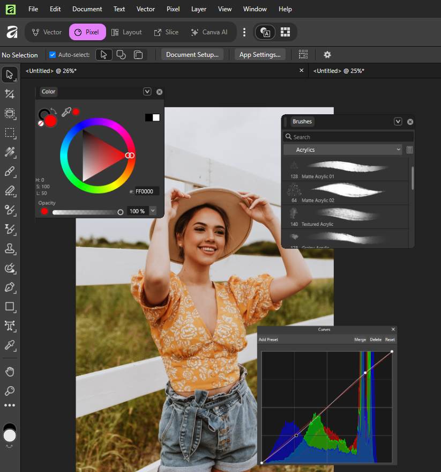Swap stroke and fill in Color panel

54,111
